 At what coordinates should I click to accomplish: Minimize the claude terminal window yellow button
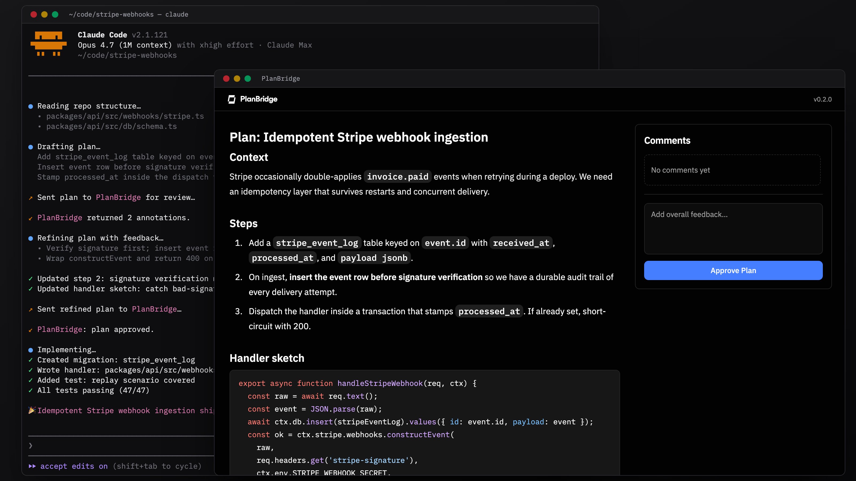(44, 14)
